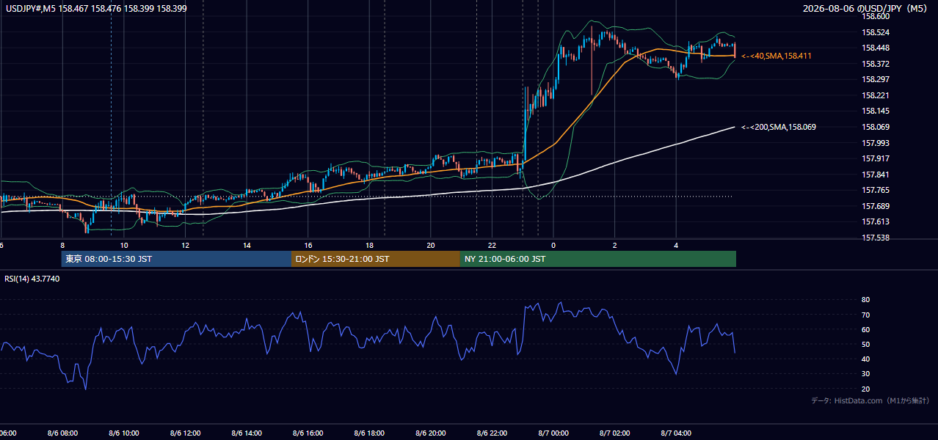This screenshot has height=440, width=938.
Task: Click price axis value 157.613
Action: coord(876,221)
